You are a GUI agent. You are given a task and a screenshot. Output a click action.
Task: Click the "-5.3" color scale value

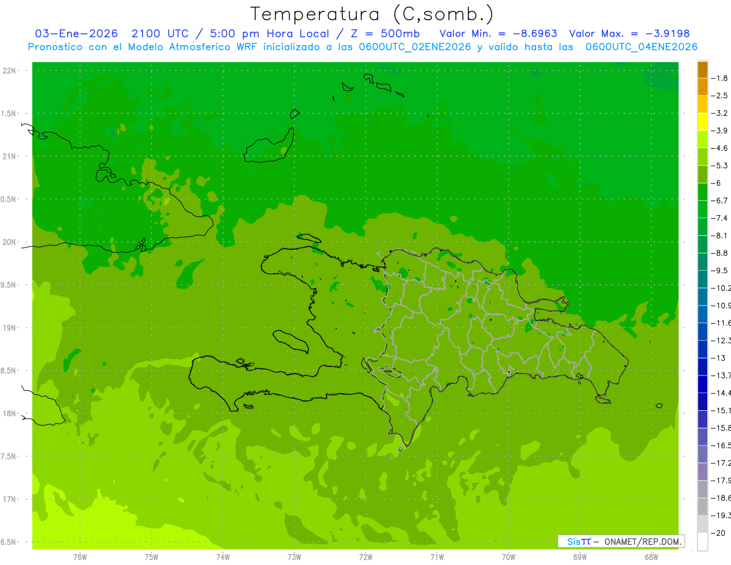(x=719, y=165)
